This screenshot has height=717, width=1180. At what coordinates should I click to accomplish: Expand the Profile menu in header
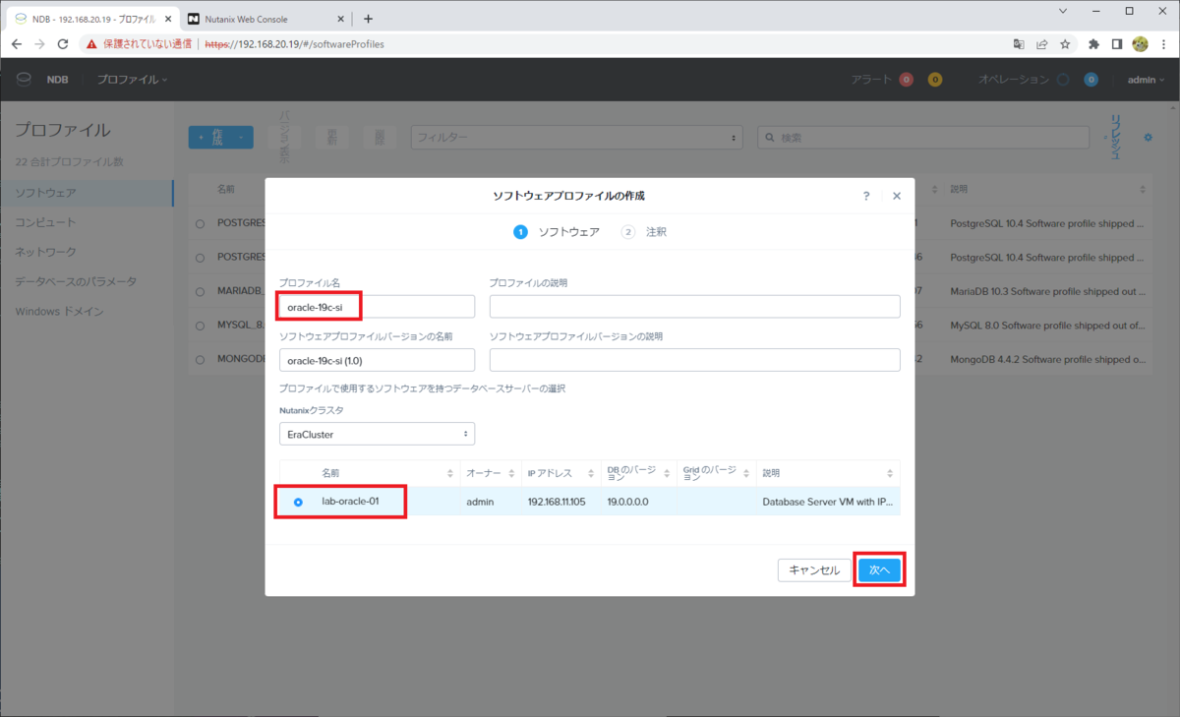[x=132, y=80]
